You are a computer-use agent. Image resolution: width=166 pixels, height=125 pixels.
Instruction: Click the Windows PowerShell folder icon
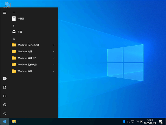14,45
